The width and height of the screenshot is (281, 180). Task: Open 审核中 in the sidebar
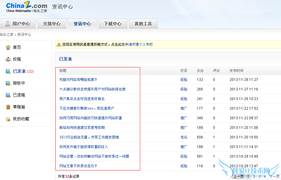pyautogui.click(x=19, y=83)
